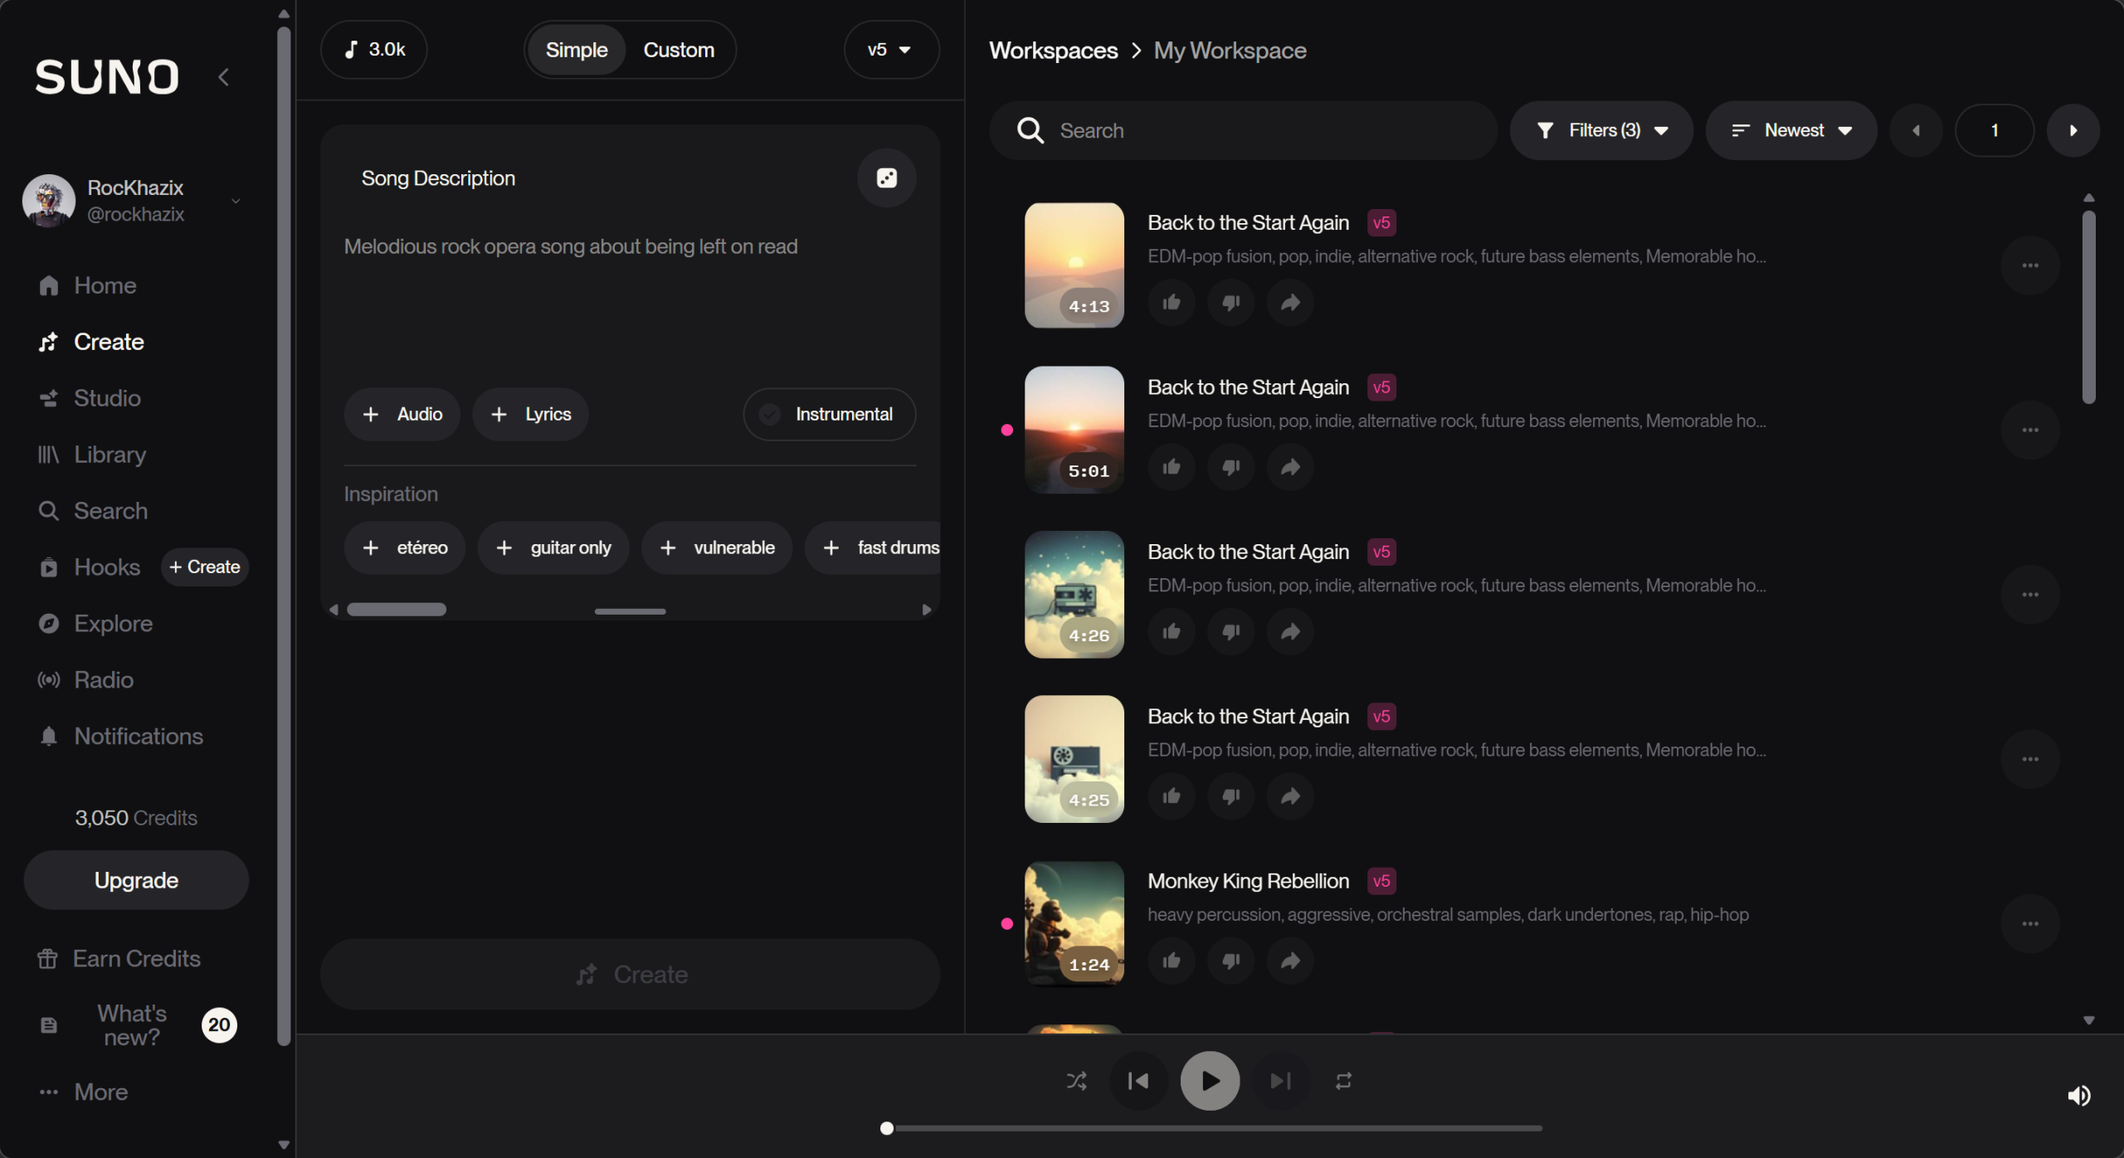The height and width of the screenshot is (1158, 2124).
Task: Collapse the Suno sidebar with the arrow icon
Action: coord(224,77)
